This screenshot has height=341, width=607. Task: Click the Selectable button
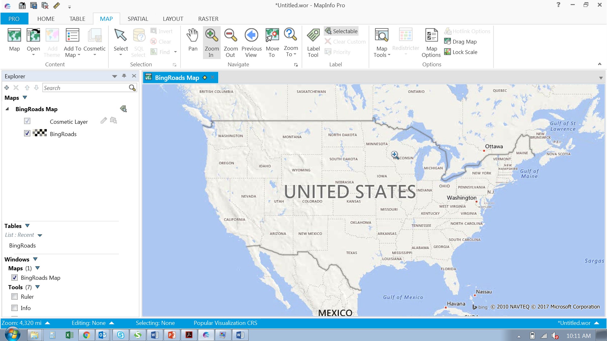[x=341, y=31]
